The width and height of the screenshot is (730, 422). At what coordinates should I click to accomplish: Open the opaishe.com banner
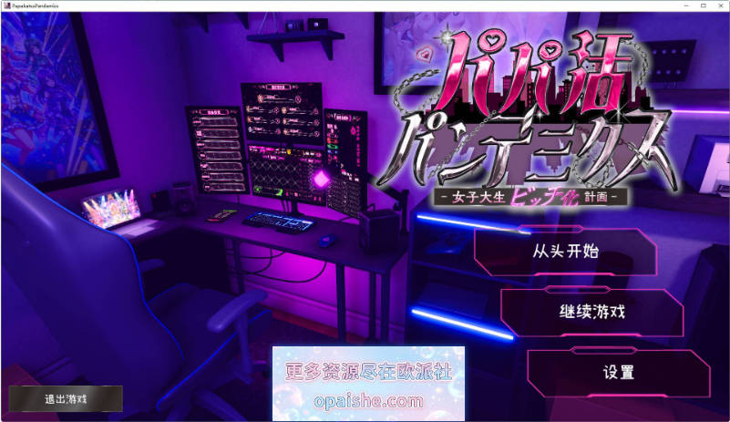point(368,384)
